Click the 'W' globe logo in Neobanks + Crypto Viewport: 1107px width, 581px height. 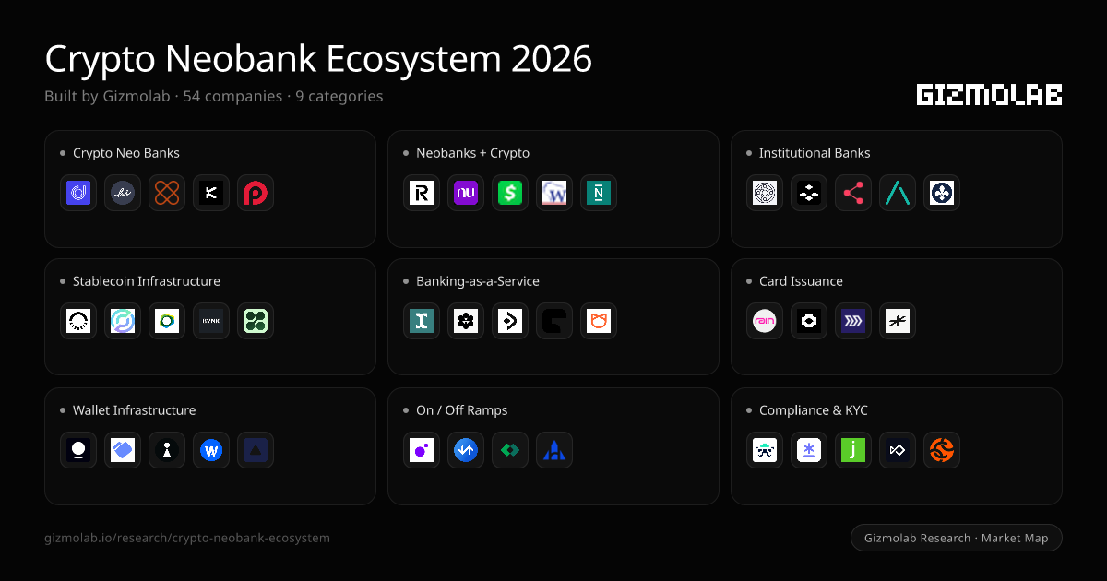pos(554,193)
